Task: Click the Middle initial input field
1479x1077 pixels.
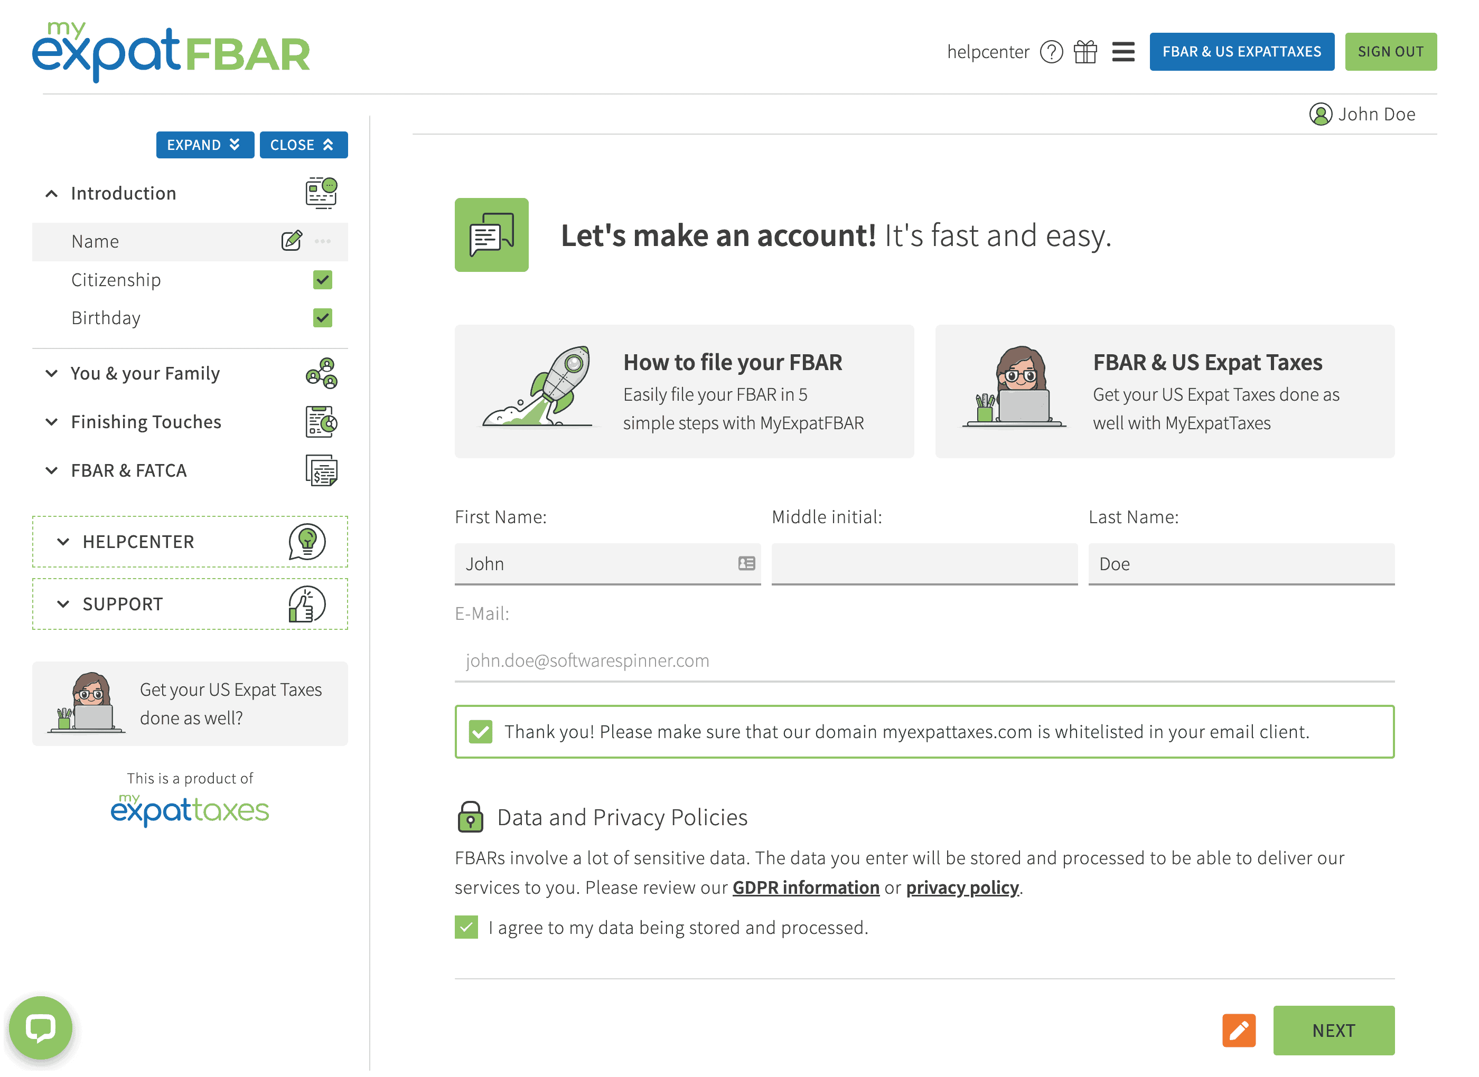Action: point(924,563)
